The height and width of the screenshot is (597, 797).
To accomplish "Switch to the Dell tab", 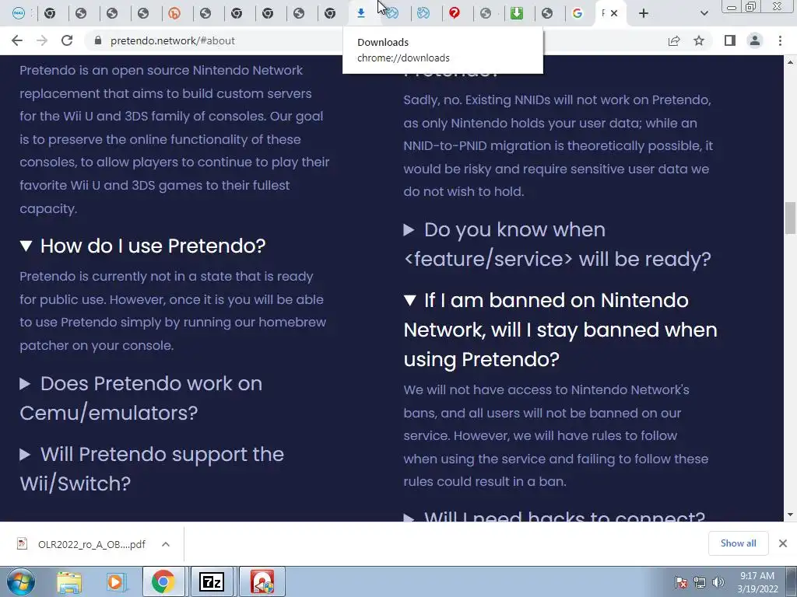I will click(19, 13).
